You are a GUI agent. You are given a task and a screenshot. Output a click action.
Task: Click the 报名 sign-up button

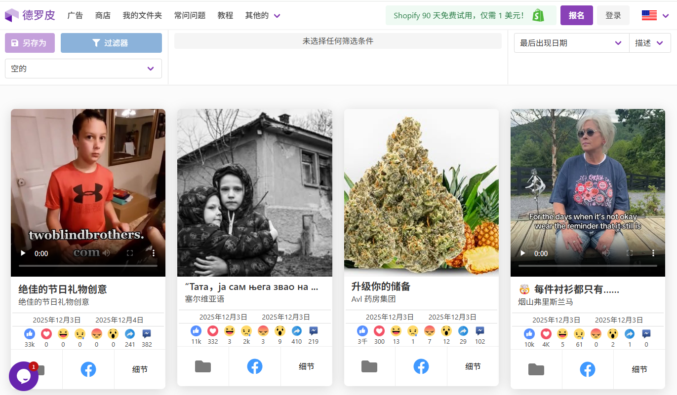point(576,15)
